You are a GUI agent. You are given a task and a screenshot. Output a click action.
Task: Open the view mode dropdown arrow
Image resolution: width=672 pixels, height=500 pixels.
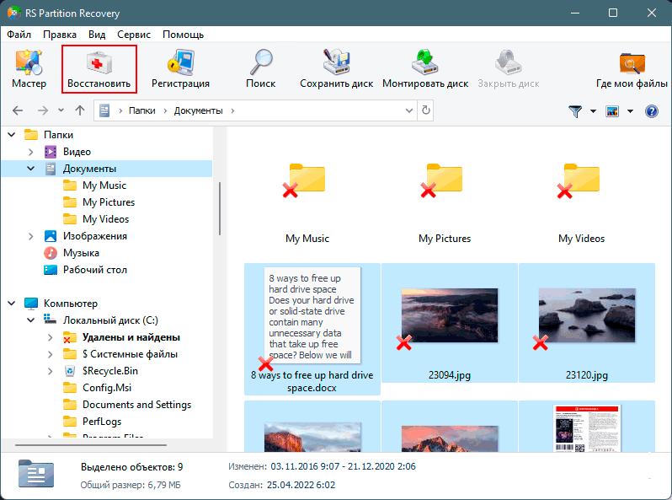(630, 111)
